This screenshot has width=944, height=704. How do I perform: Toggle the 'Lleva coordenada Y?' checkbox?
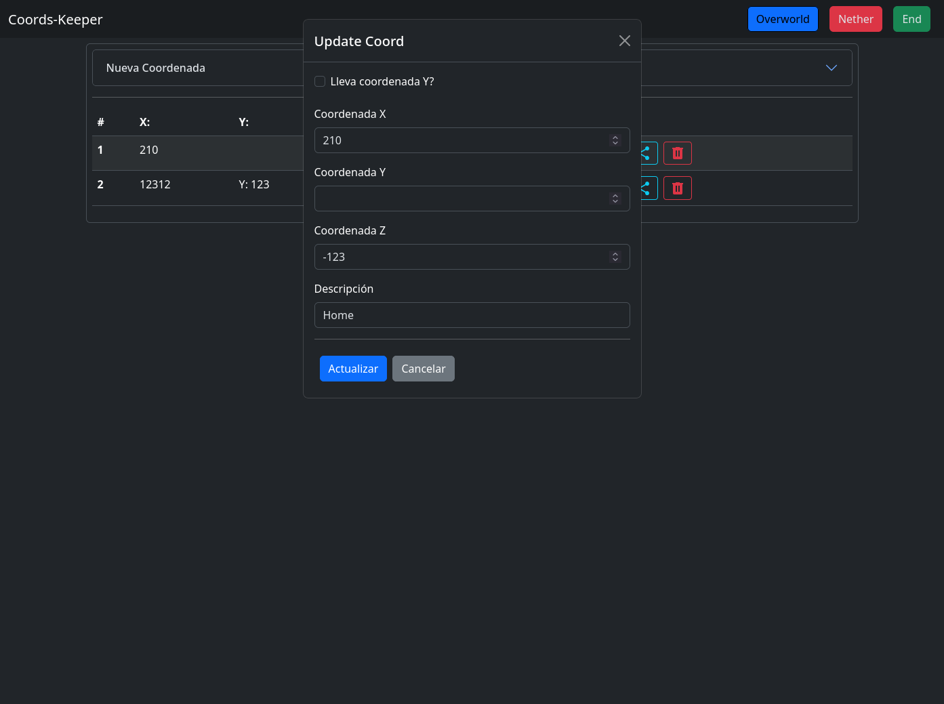pos(320,82)
